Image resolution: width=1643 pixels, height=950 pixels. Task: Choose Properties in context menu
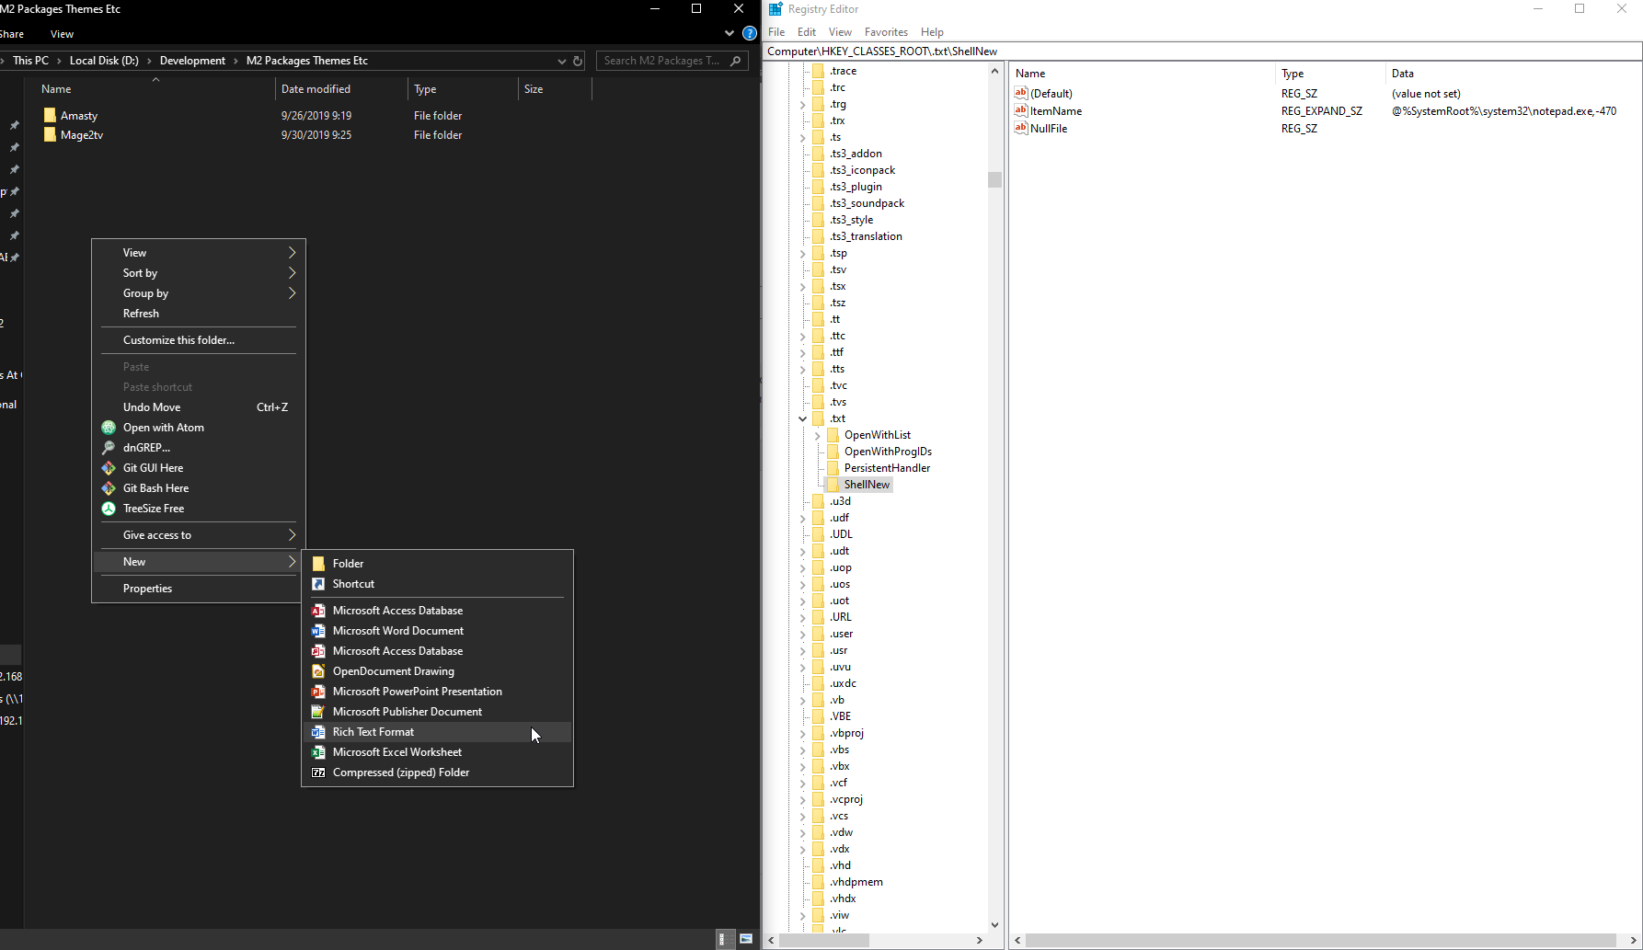coord(200,589)
